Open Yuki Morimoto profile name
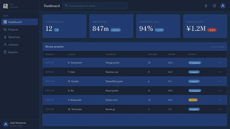This screenshot has width=230, height=129. click(18, 123)
